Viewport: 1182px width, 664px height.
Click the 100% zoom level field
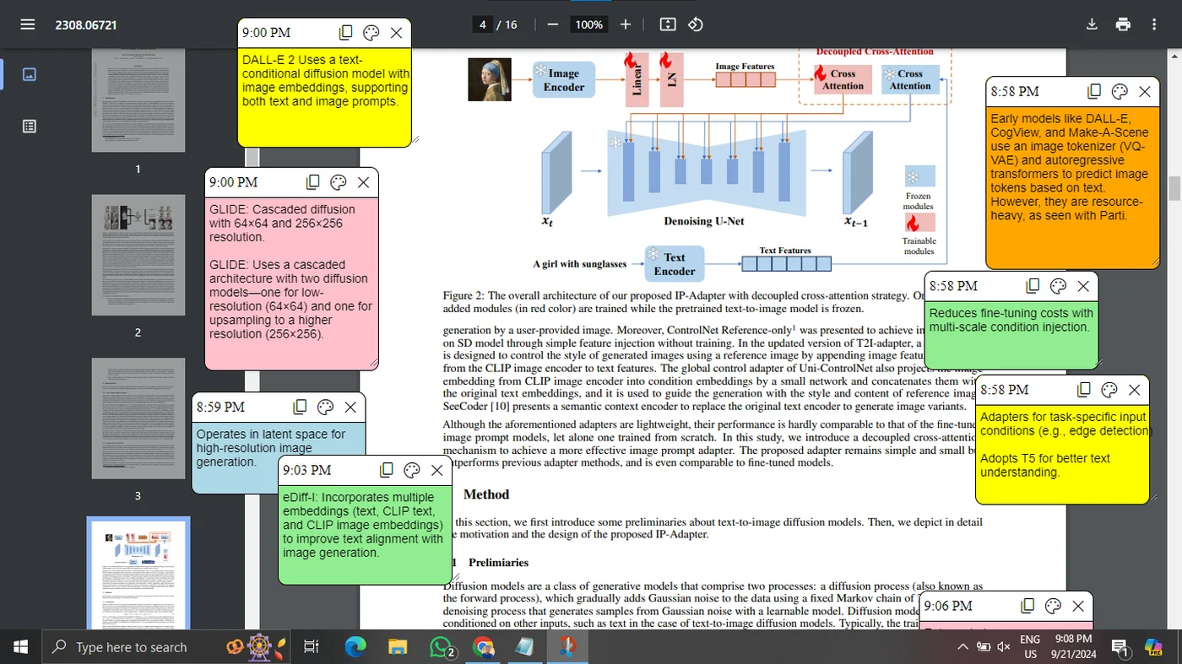tap(588, 24)
